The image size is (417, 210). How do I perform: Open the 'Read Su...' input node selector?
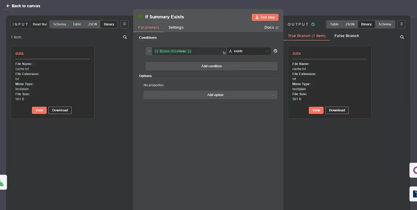click(39, 24)
